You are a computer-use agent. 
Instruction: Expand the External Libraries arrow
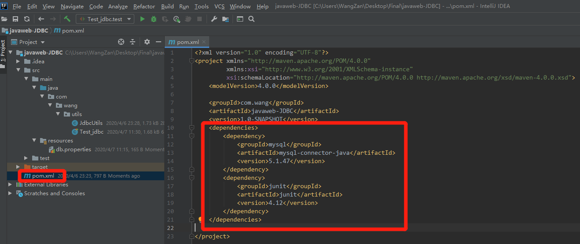pyautogui.click(x=11, y=184)
